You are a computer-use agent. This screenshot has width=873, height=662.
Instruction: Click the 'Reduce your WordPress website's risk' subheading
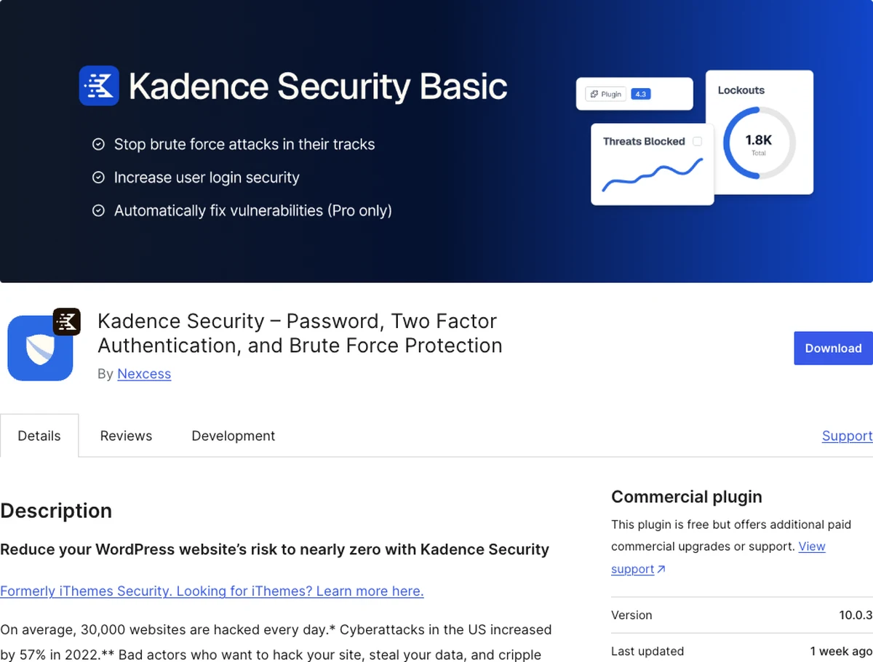coord(274,550)
